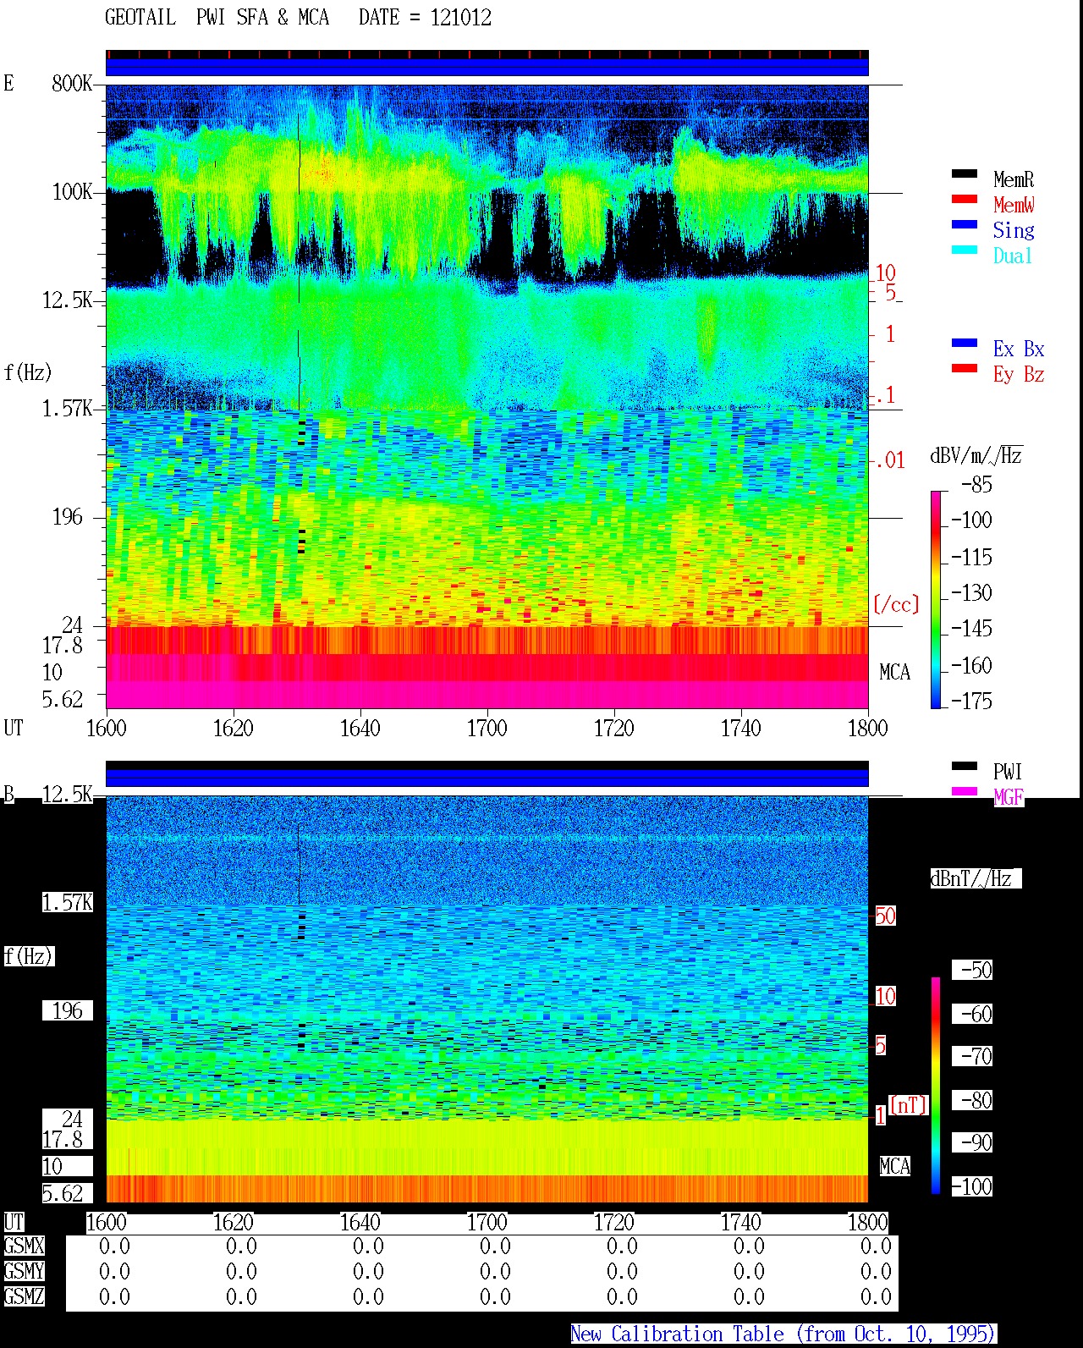Click the 1.57K label on the E panel
This screenshot has width=1083, height=1348.
point(67,409)
